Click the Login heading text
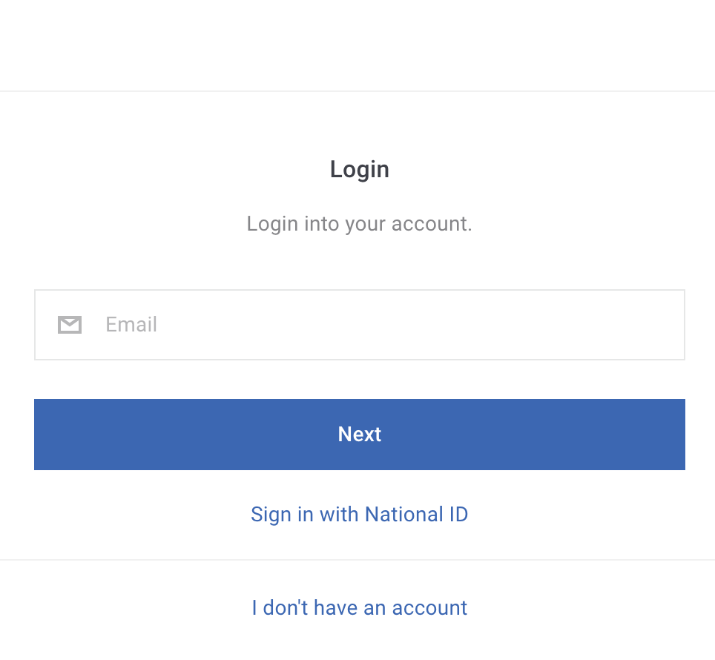Viewport: 715px width, 660px height. pyautogui.click(x=359, y=170)
